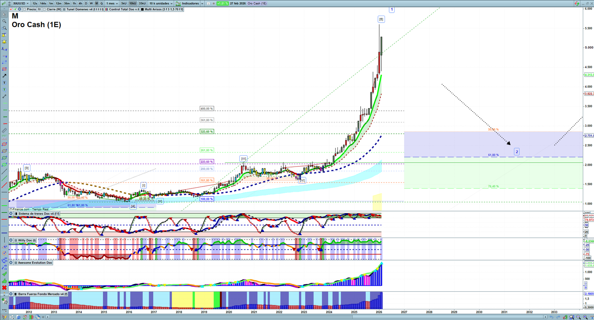Select the magnifier zoom tool
594x320 pixels.
4,21
